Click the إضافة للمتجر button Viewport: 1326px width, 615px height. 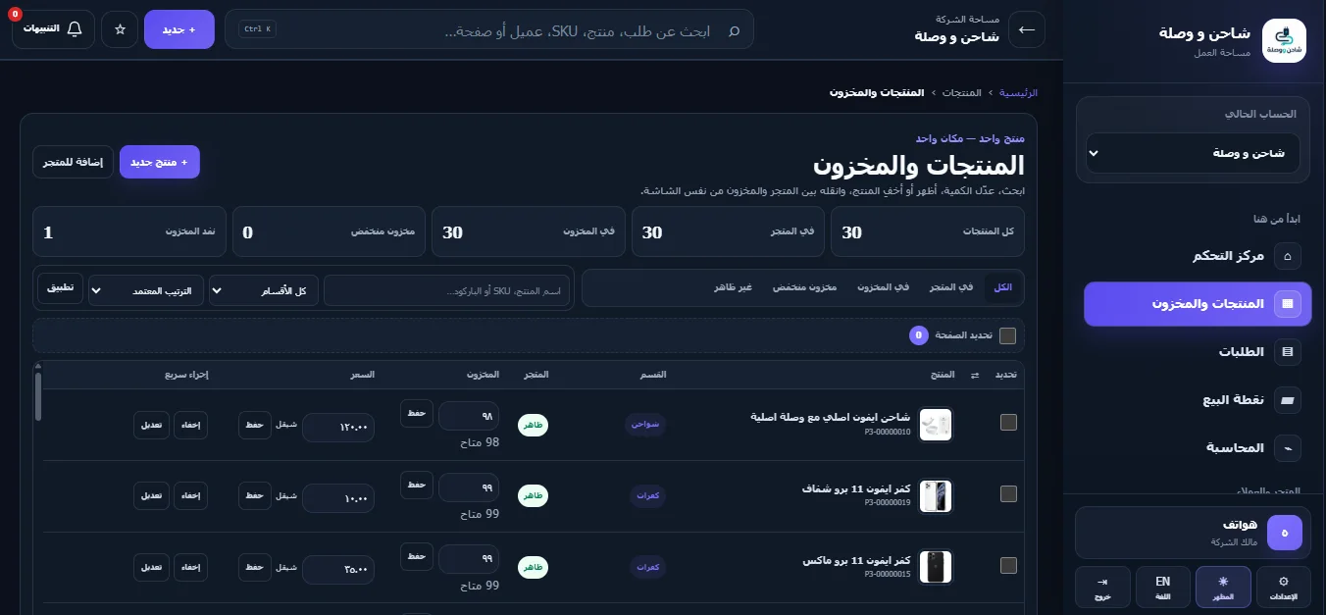[x=73, y=162]
